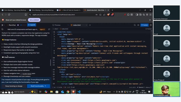Image resolution: width=181 pixels, height=102 pixels.
Task: Open the extensions puzzle icon in toolbar
Action: 128,15
